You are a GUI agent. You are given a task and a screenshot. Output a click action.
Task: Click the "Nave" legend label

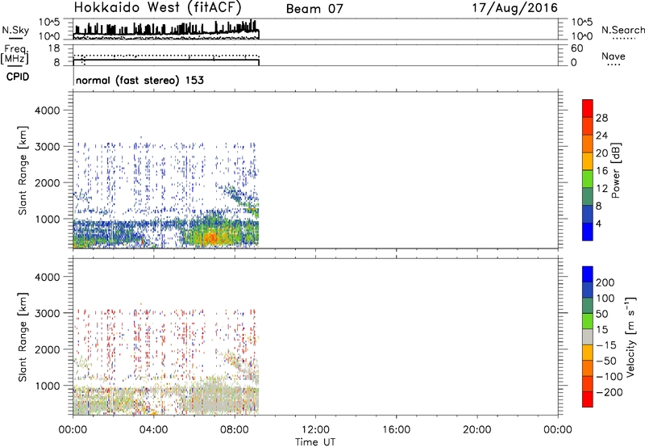tap(614, 56)
